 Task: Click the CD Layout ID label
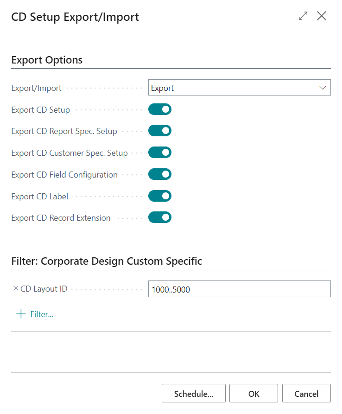(x=44, y=288)
